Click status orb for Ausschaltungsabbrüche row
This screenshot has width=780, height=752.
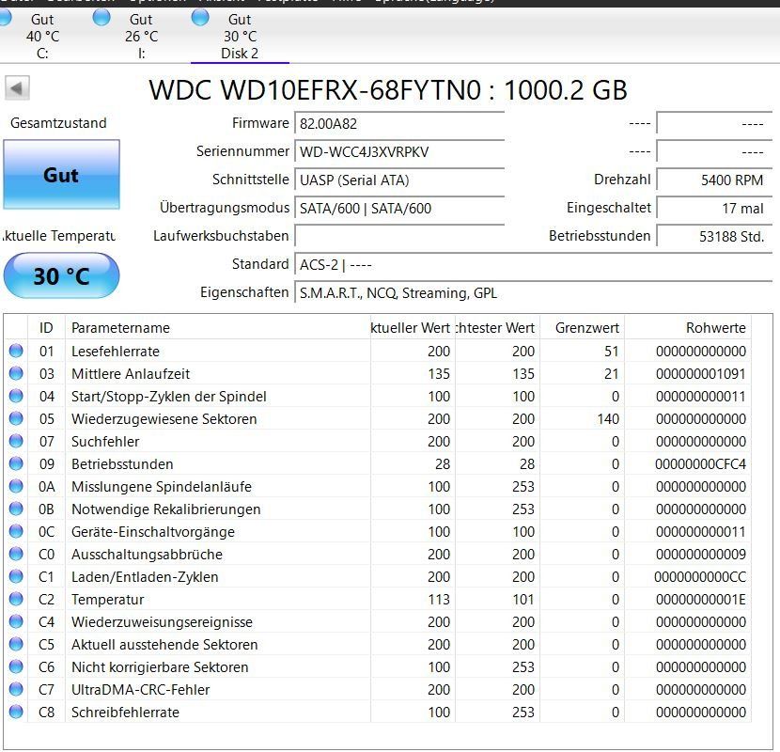16,554
